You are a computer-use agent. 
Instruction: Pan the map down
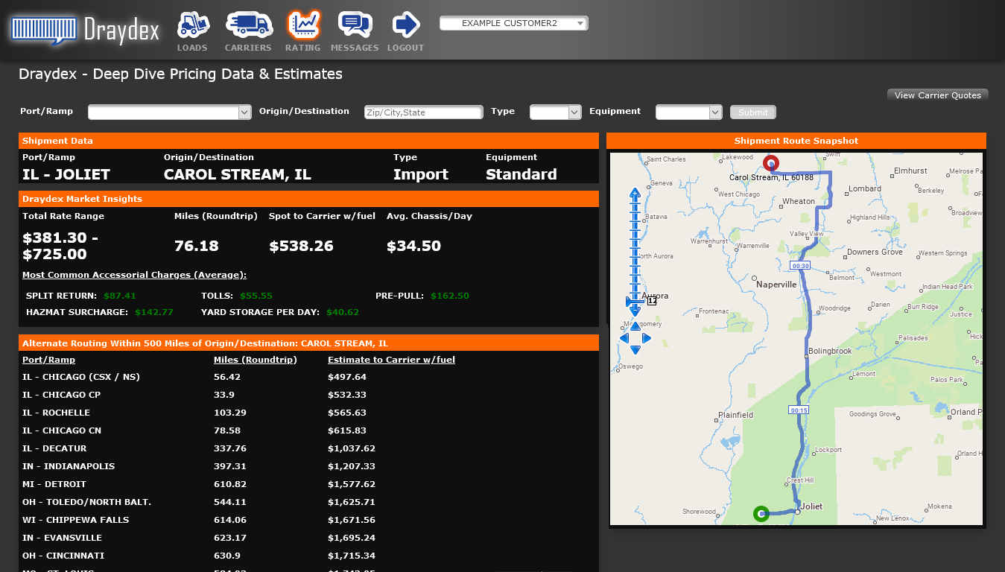(x=635, y=350)
